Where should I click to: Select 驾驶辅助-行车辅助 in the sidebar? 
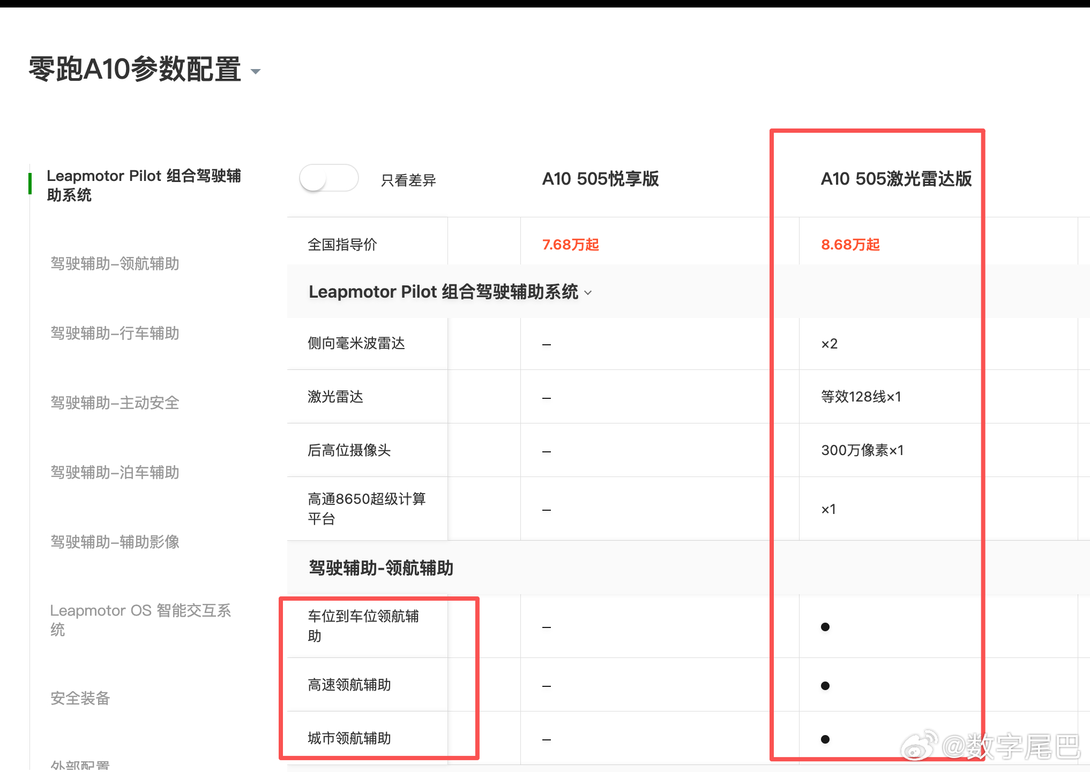coord(114,334)
